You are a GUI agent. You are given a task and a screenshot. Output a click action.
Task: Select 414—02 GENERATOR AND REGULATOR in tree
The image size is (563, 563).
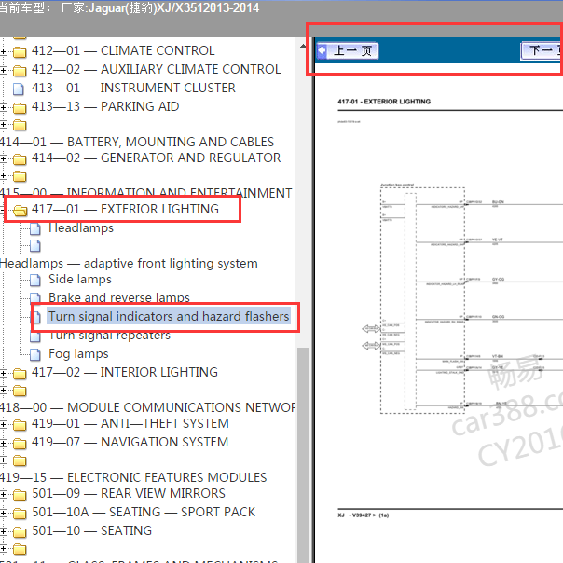[x=156, y=158]
